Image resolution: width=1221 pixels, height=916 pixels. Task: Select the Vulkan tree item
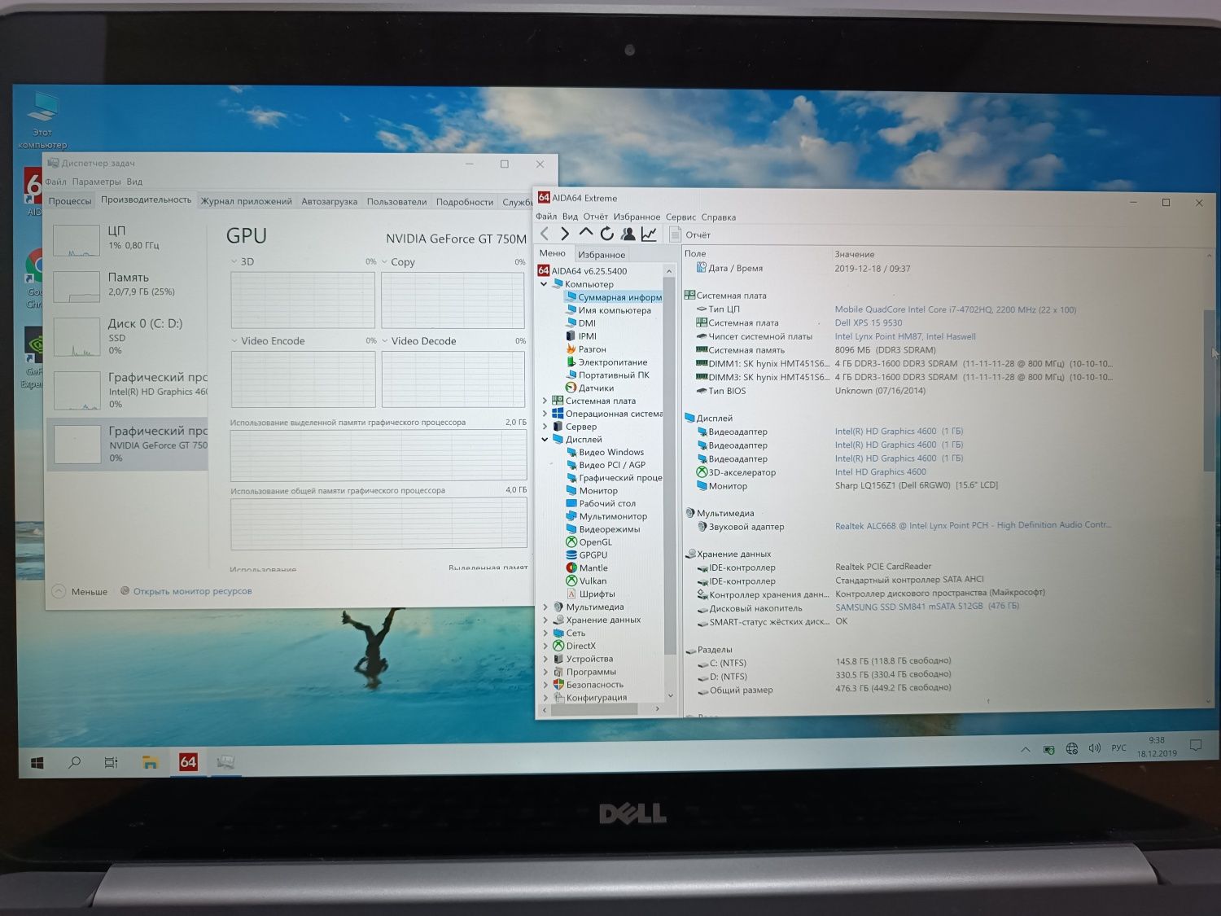pos(586,581)
